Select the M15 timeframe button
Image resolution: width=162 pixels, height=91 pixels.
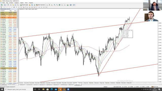pos(32,7)
